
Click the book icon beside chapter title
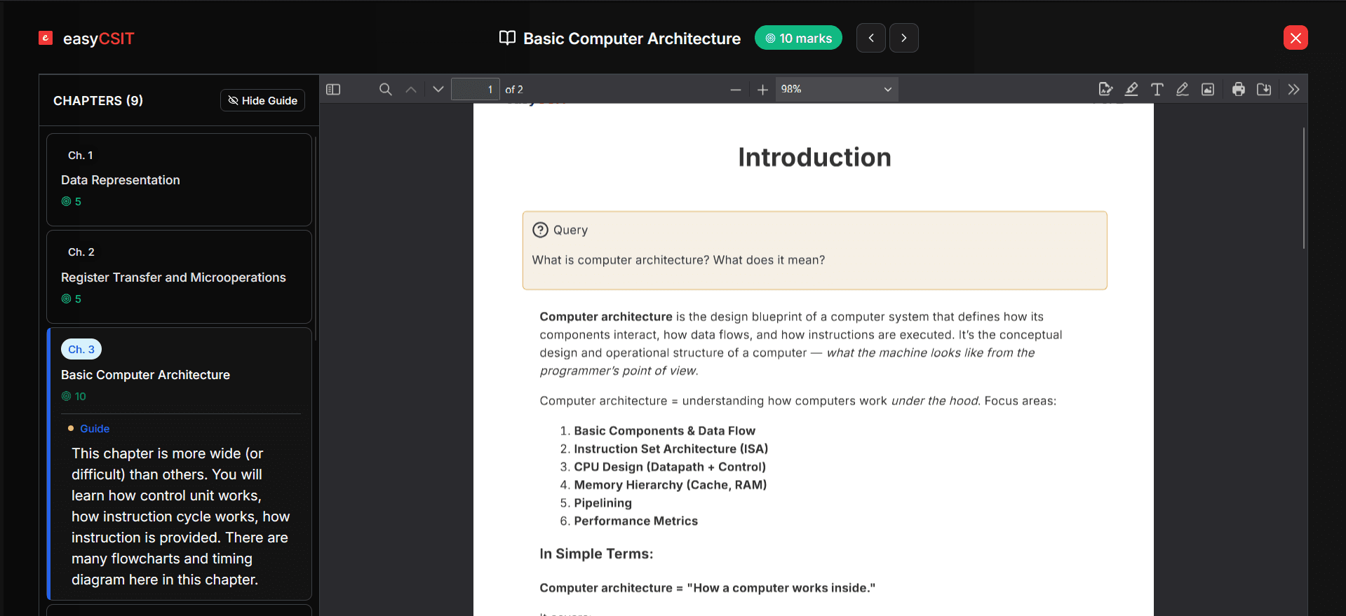[507, 39]
